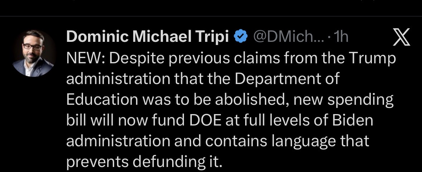Screen dimensions: 422x172
Task: Open Dominic Michael Tripi's profile picture
Action: point(34,53)
